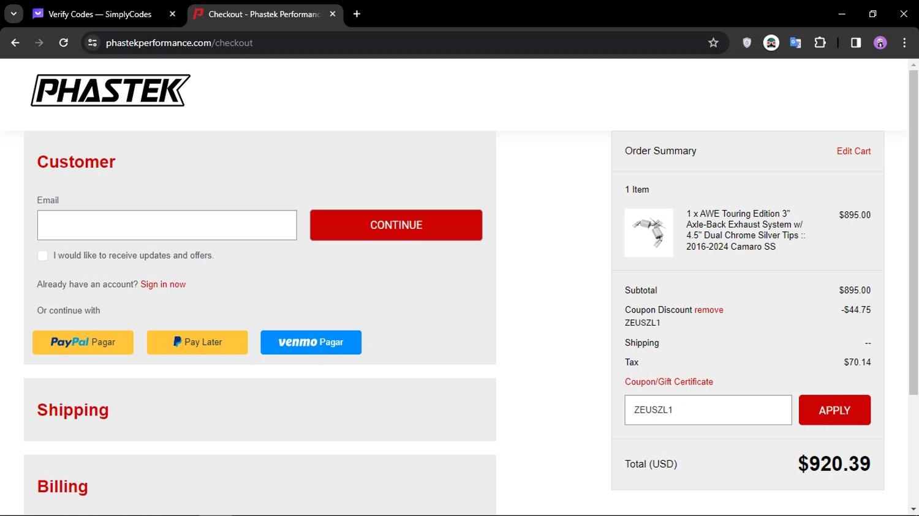This screenshot has height=516, width=919.
Task: Click the Tax amount $70.14
Action: click(857, 362)
